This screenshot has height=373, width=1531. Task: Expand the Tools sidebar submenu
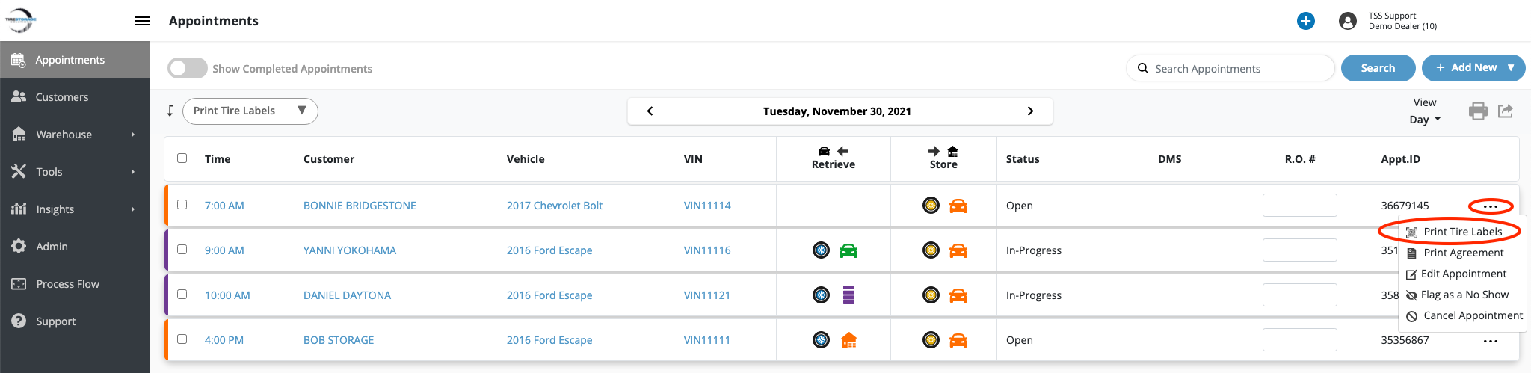133,172
